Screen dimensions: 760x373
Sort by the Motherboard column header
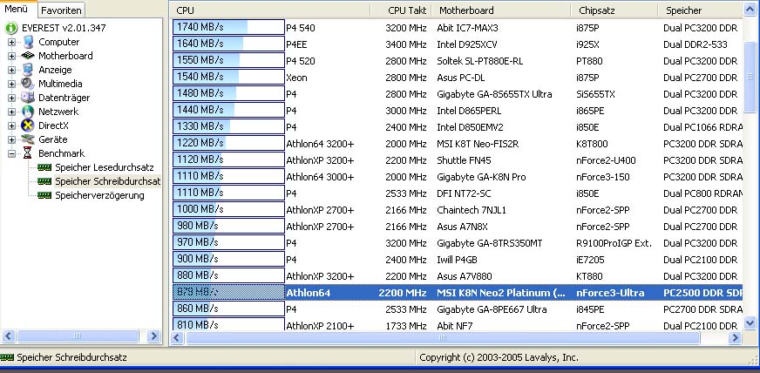[x=502, y=10]
